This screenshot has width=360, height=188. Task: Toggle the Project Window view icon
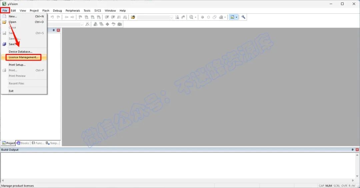coord(232,17)
